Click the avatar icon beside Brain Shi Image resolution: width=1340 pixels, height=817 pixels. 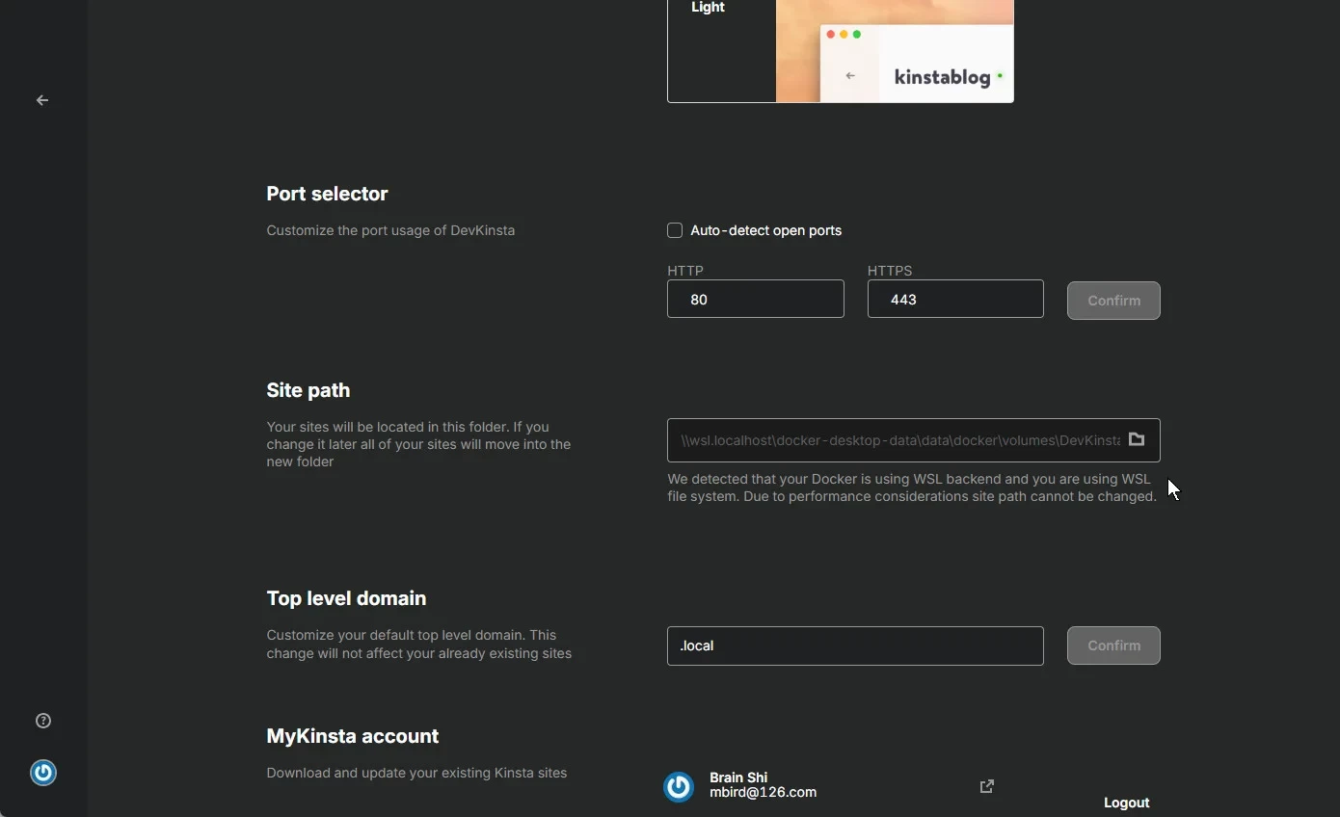pyautogui.click(x=679, y=787)
